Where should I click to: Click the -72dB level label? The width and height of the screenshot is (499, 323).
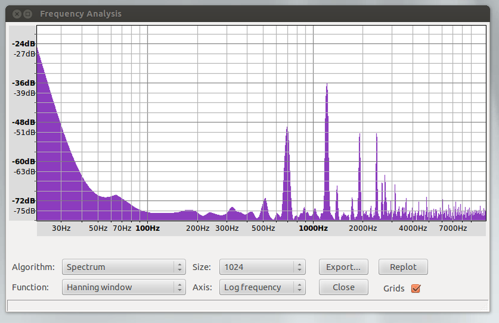(23, 201)
